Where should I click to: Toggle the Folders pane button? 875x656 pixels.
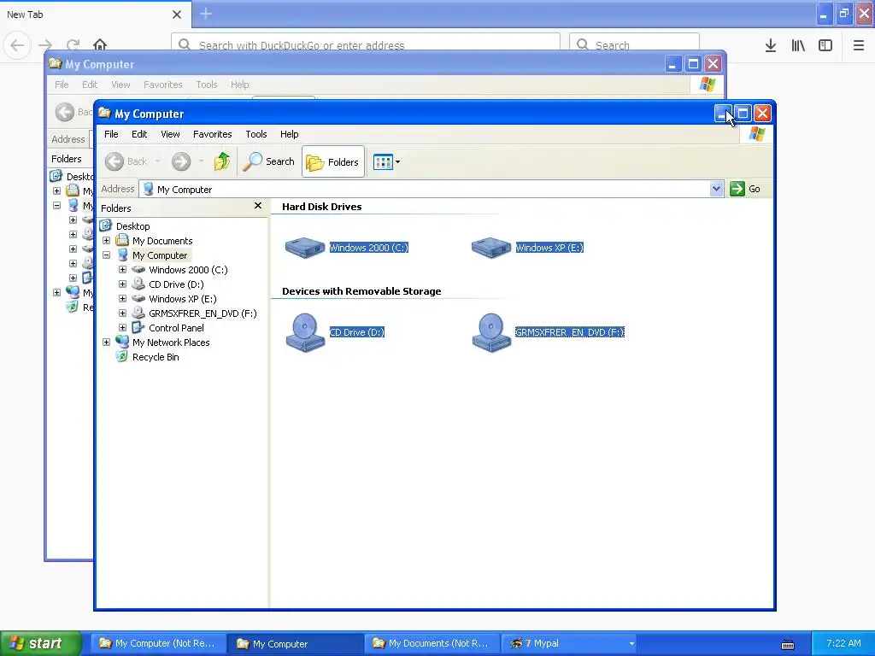pos(333,161)
